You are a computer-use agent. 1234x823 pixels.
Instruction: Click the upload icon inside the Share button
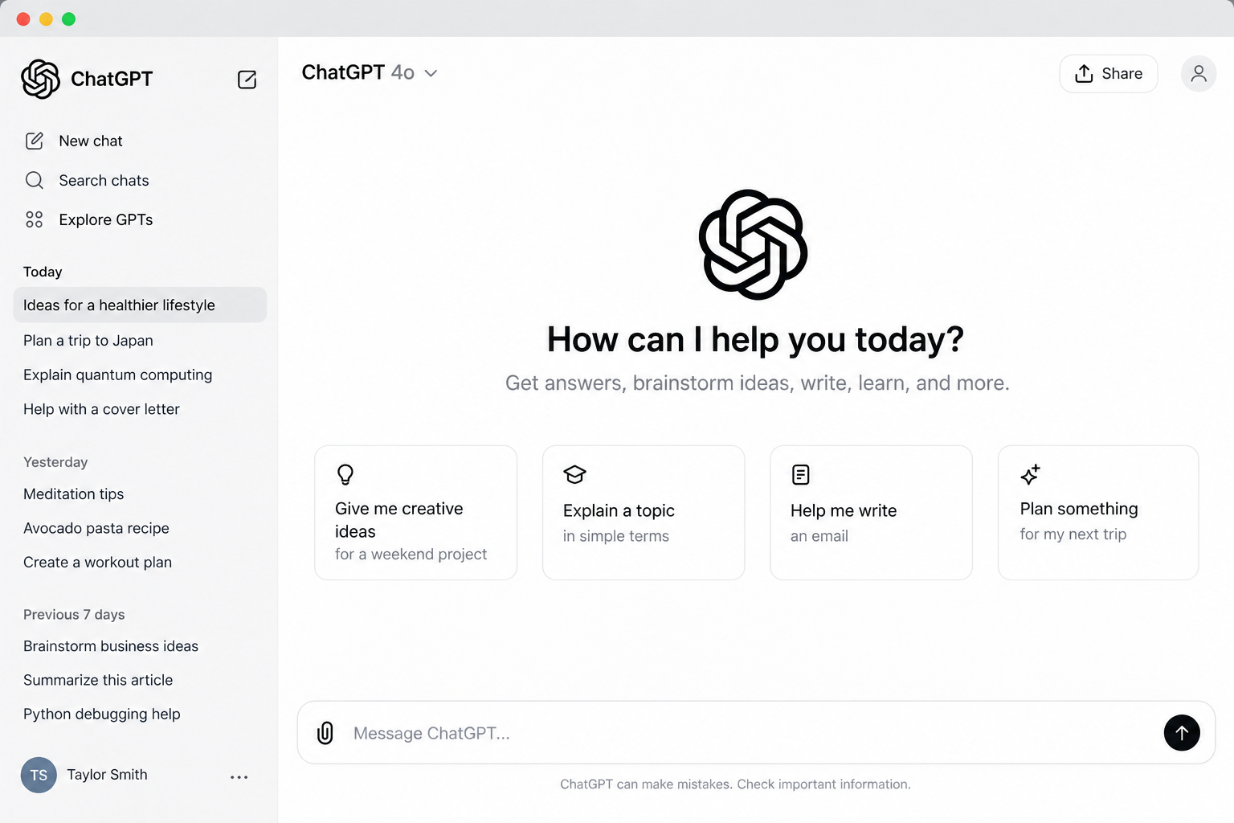pos(1085,74)
